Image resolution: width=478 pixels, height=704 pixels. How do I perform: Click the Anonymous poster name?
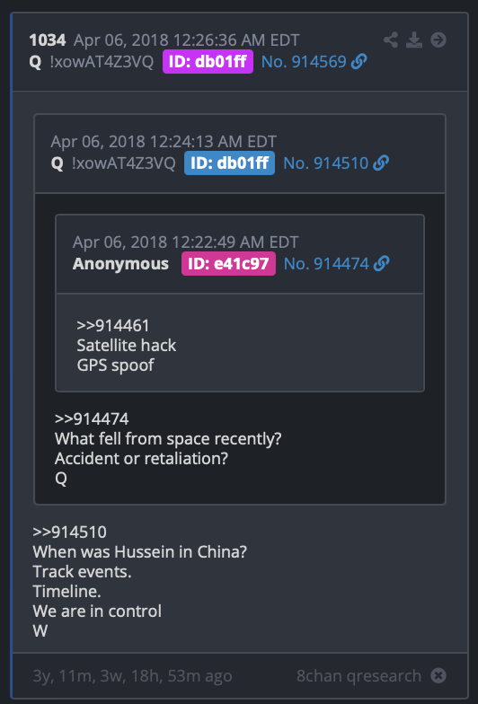[120, 264]
